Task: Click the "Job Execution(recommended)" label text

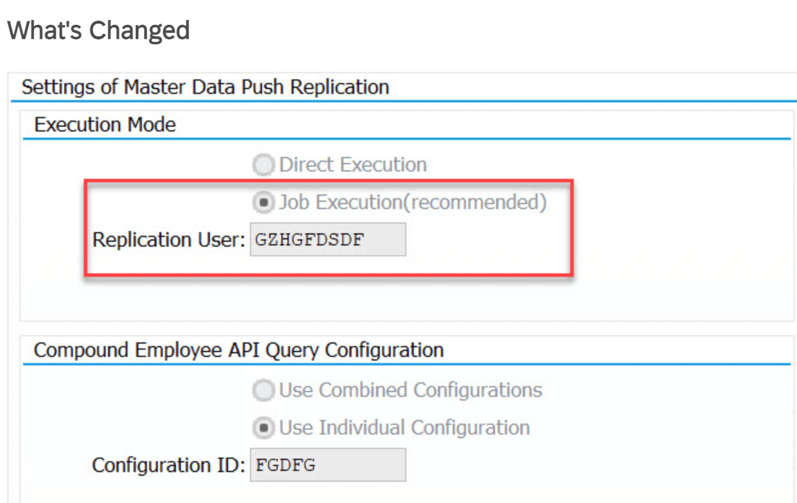Action: (412, 202)
